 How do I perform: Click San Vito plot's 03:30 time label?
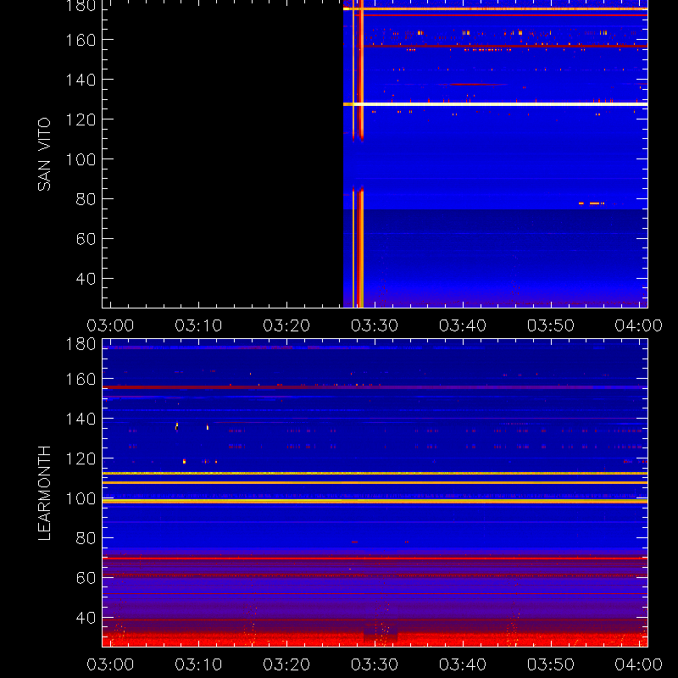click(375, 325)
